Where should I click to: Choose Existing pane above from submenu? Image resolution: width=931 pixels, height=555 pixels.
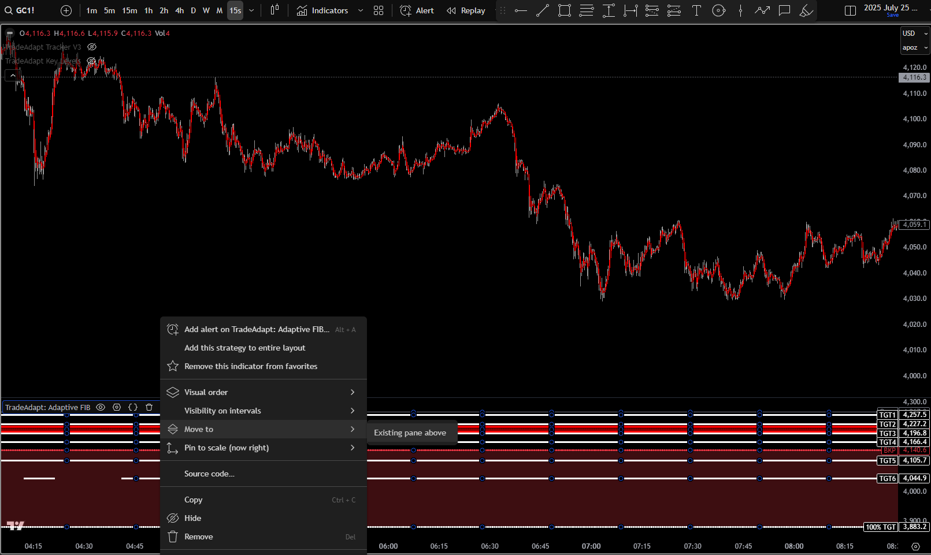click(x=411, y=432)
